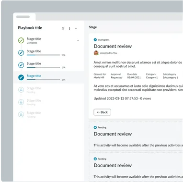Click the Pending icon on the last pending card
Viewport: 183px width, 182px height.
tap(95, 159)
